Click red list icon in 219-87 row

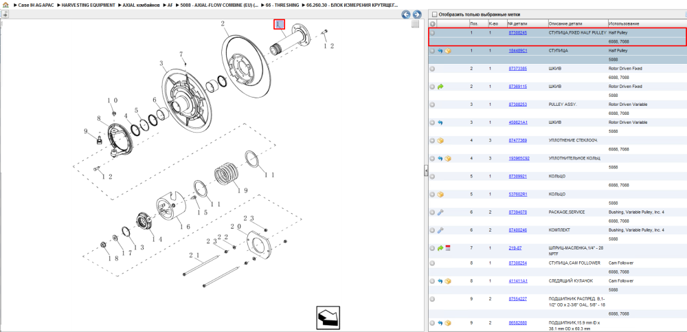pos(448,248)
